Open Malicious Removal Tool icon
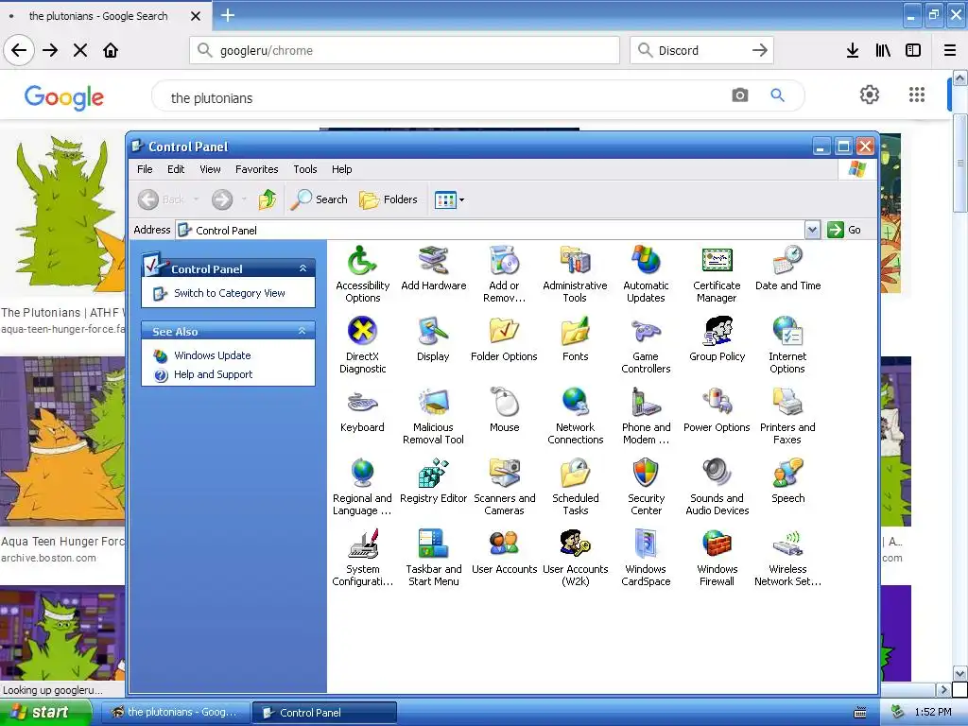The width and height of the screenshot is (968, 726). (x=433, y=416)
